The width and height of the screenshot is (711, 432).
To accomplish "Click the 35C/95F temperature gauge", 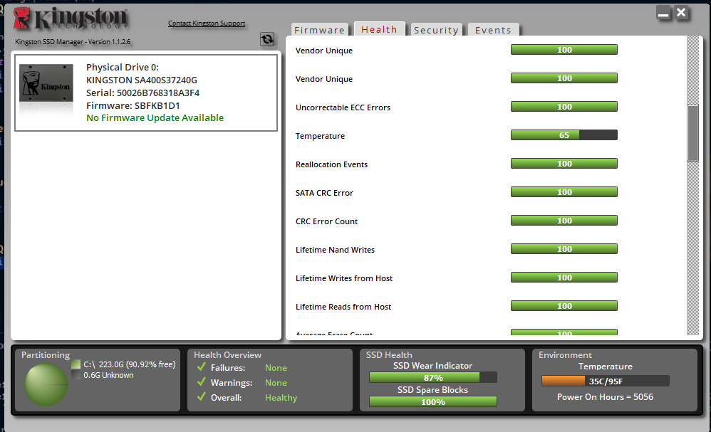I will click(x=606, y=381).
